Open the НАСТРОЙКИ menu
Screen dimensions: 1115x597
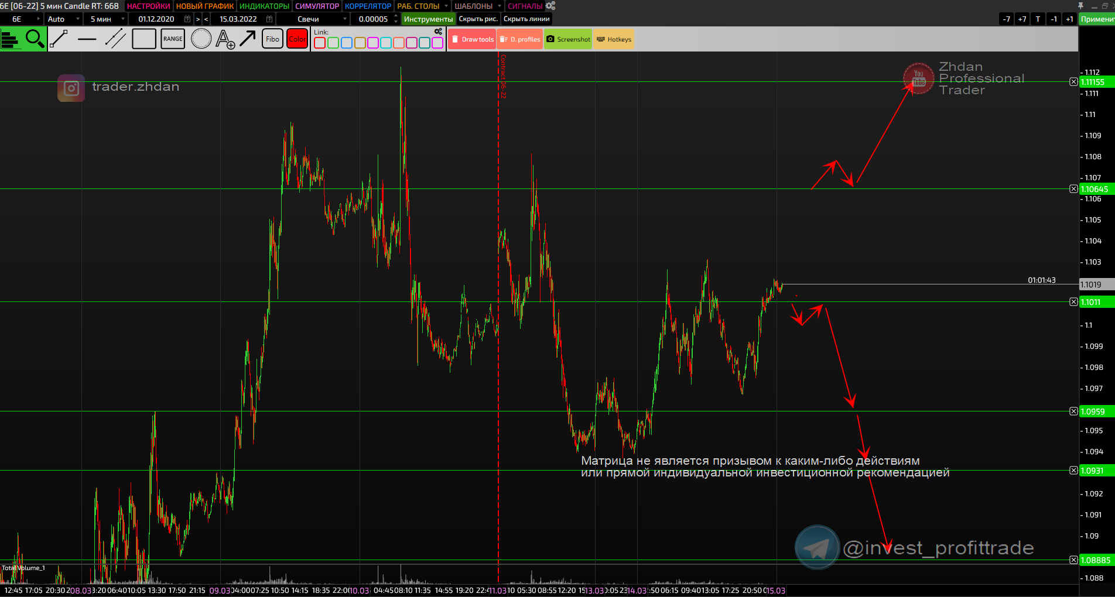tap(148, 6)
